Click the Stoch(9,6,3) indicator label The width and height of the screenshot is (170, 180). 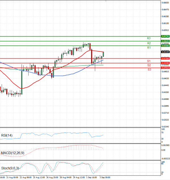pos(10,168)
